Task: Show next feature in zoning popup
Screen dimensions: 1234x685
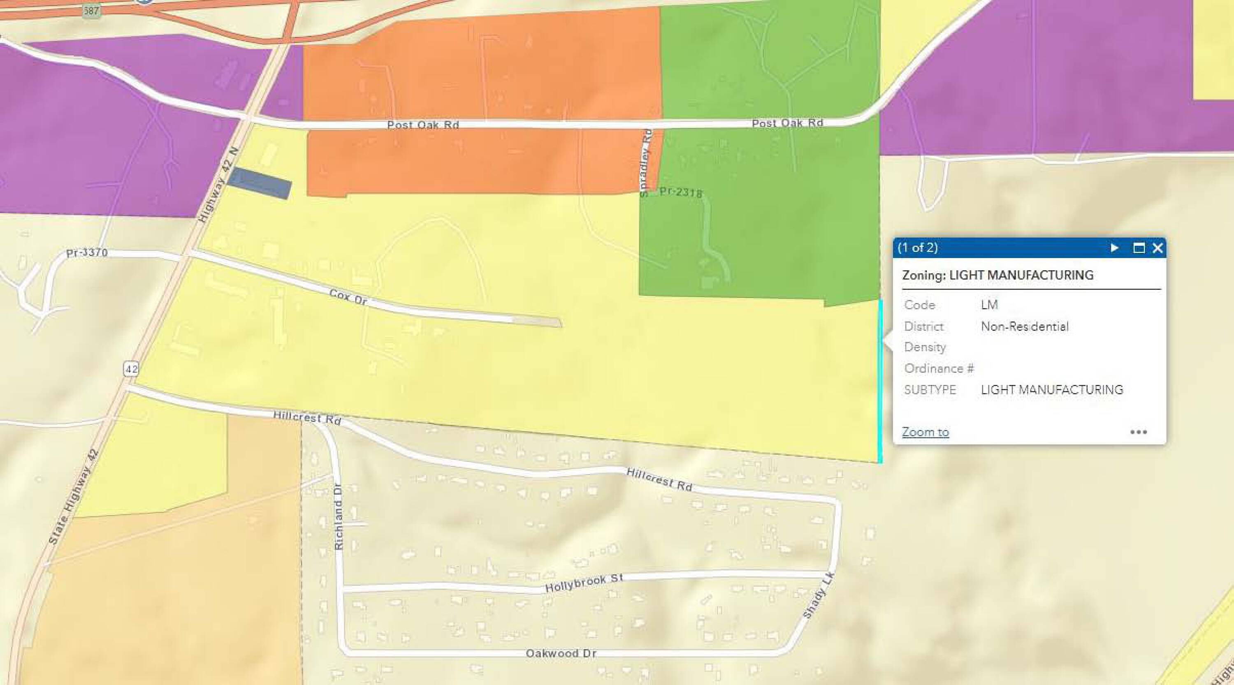Action: [x=1114, y=248]
